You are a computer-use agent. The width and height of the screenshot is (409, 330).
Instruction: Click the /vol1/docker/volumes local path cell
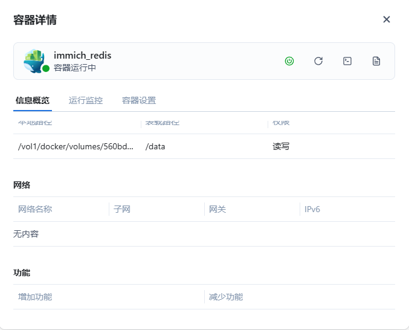click(76, 146)
